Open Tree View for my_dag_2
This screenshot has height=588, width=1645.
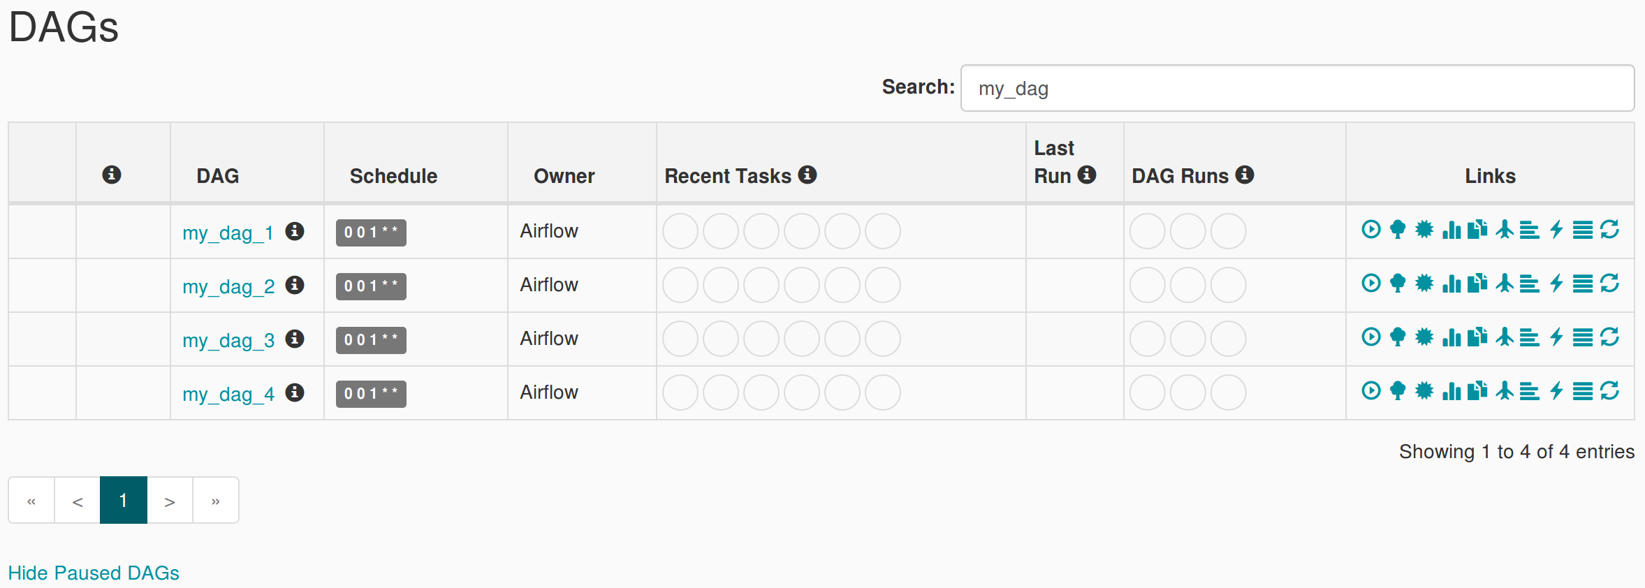pos(1398,284)
